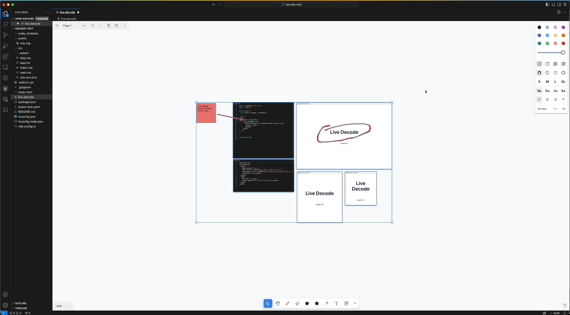Open Run and Debug view
The height and width of the screenshot is (315, 570).
click(5, 46)
